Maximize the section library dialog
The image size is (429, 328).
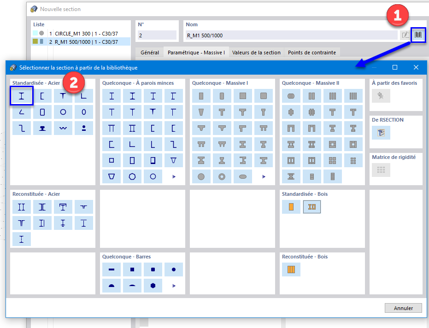[395, 67]
